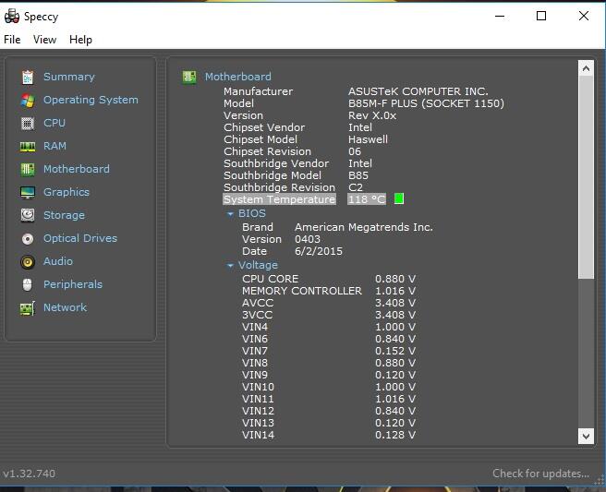Open the Summary section

[x=68, y=77]
